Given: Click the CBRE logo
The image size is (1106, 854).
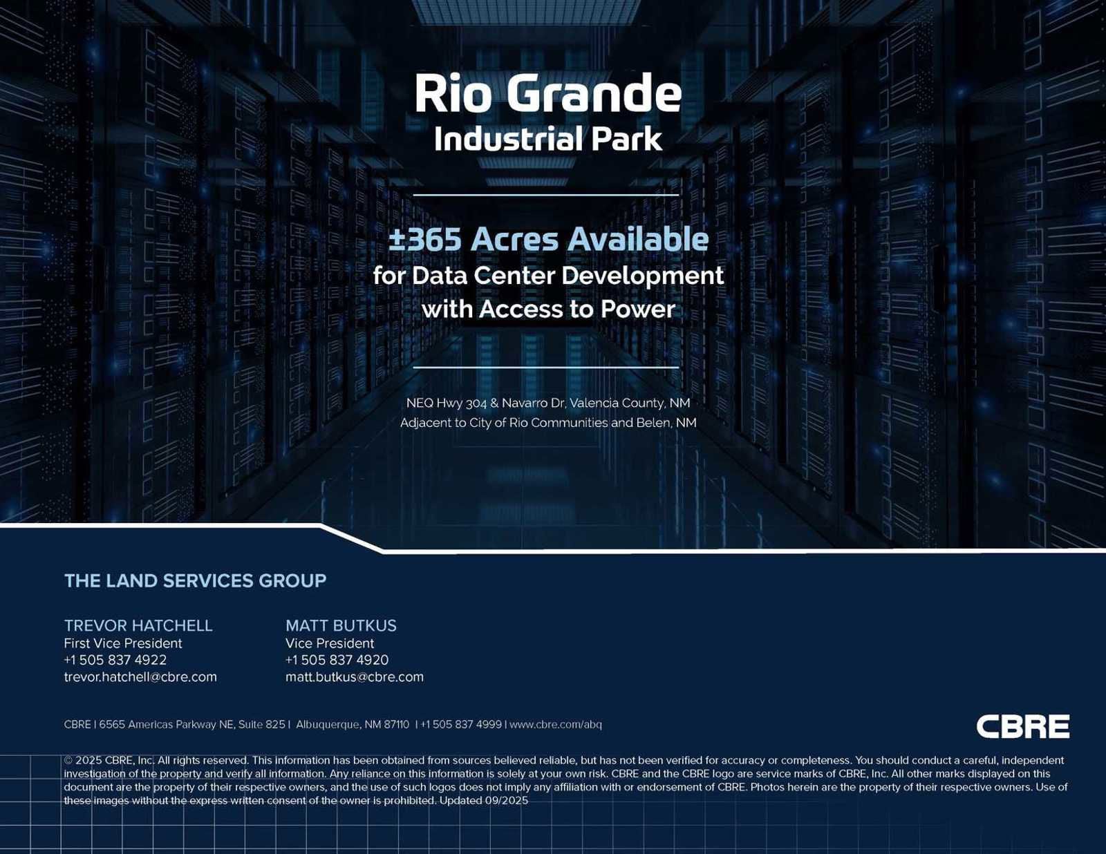Looking at the screenshot, I should 1022,726.
